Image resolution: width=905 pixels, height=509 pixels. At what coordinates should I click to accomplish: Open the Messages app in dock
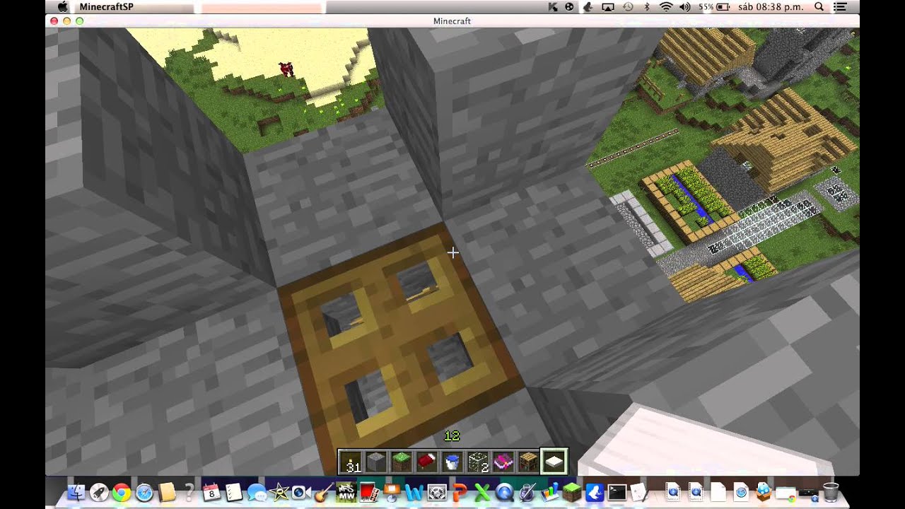tap(256, 491)
